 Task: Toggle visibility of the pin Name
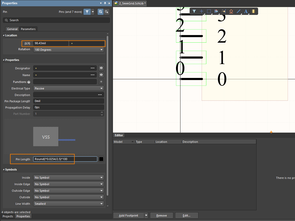point(101,75)
